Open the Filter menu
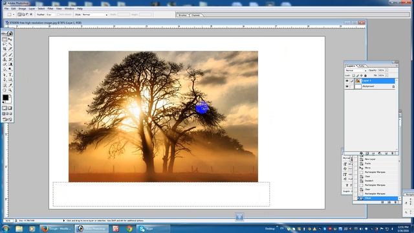 point(50,8)
